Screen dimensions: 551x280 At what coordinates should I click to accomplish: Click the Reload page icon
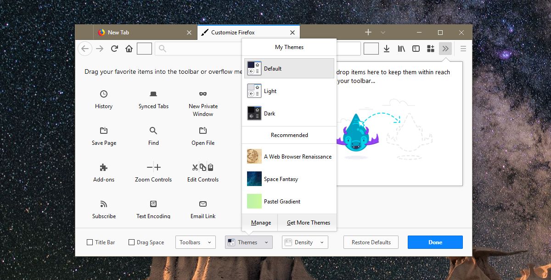115,49
